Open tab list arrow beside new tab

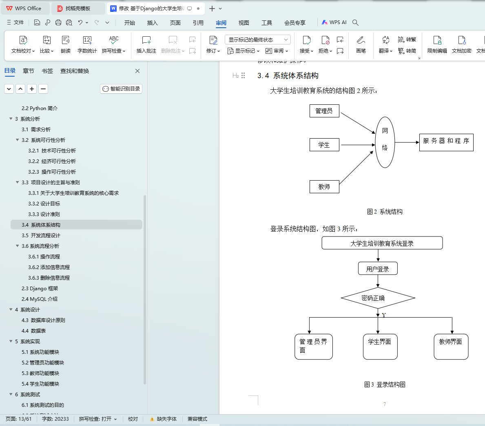pyautogui.click(x=220, y=9)
